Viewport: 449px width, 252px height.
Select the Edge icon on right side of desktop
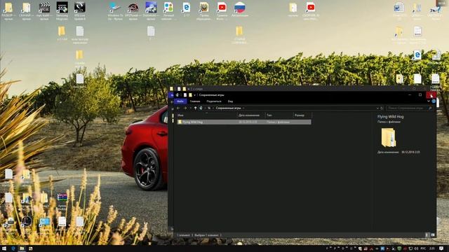click(x=417, y=55)
